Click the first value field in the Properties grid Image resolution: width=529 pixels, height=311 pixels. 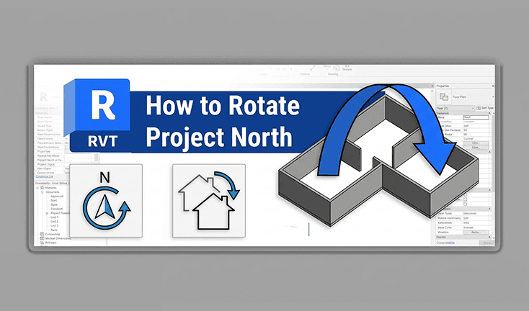click(476, 117)
